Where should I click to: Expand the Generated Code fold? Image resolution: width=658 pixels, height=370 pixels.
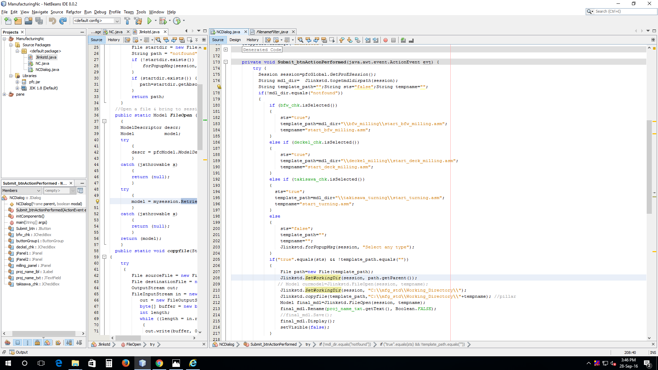[226, 50]
